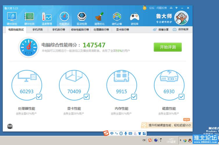Click 微博分享 share link
Screen dimensions: 219x145
(x=161, y=30)
